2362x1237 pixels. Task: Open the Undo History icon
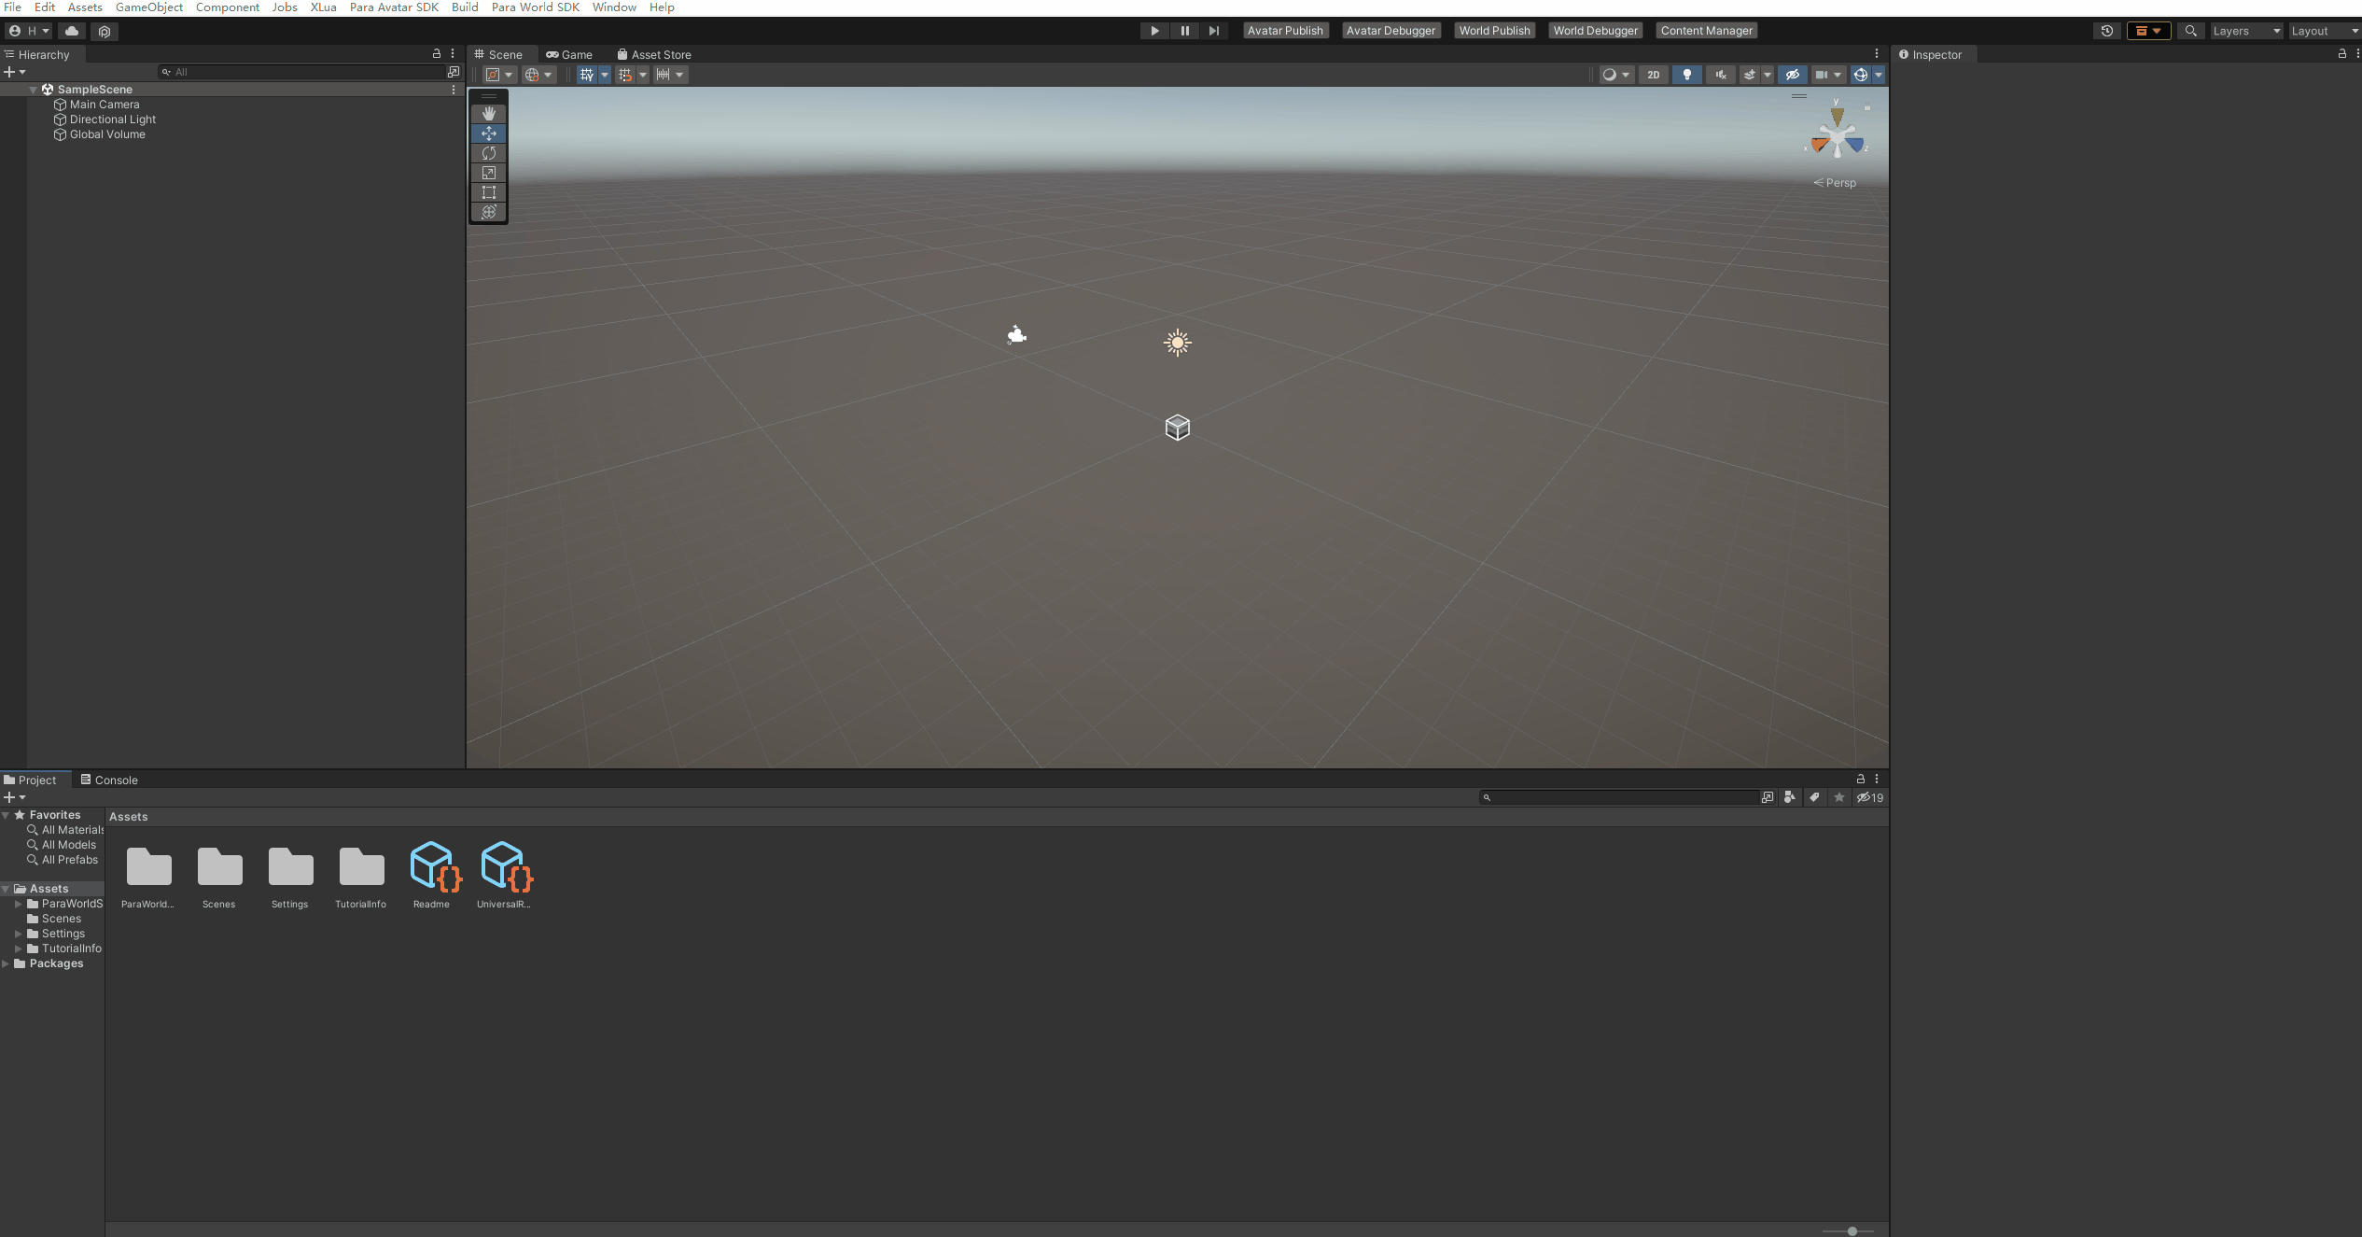(2106, 31)
